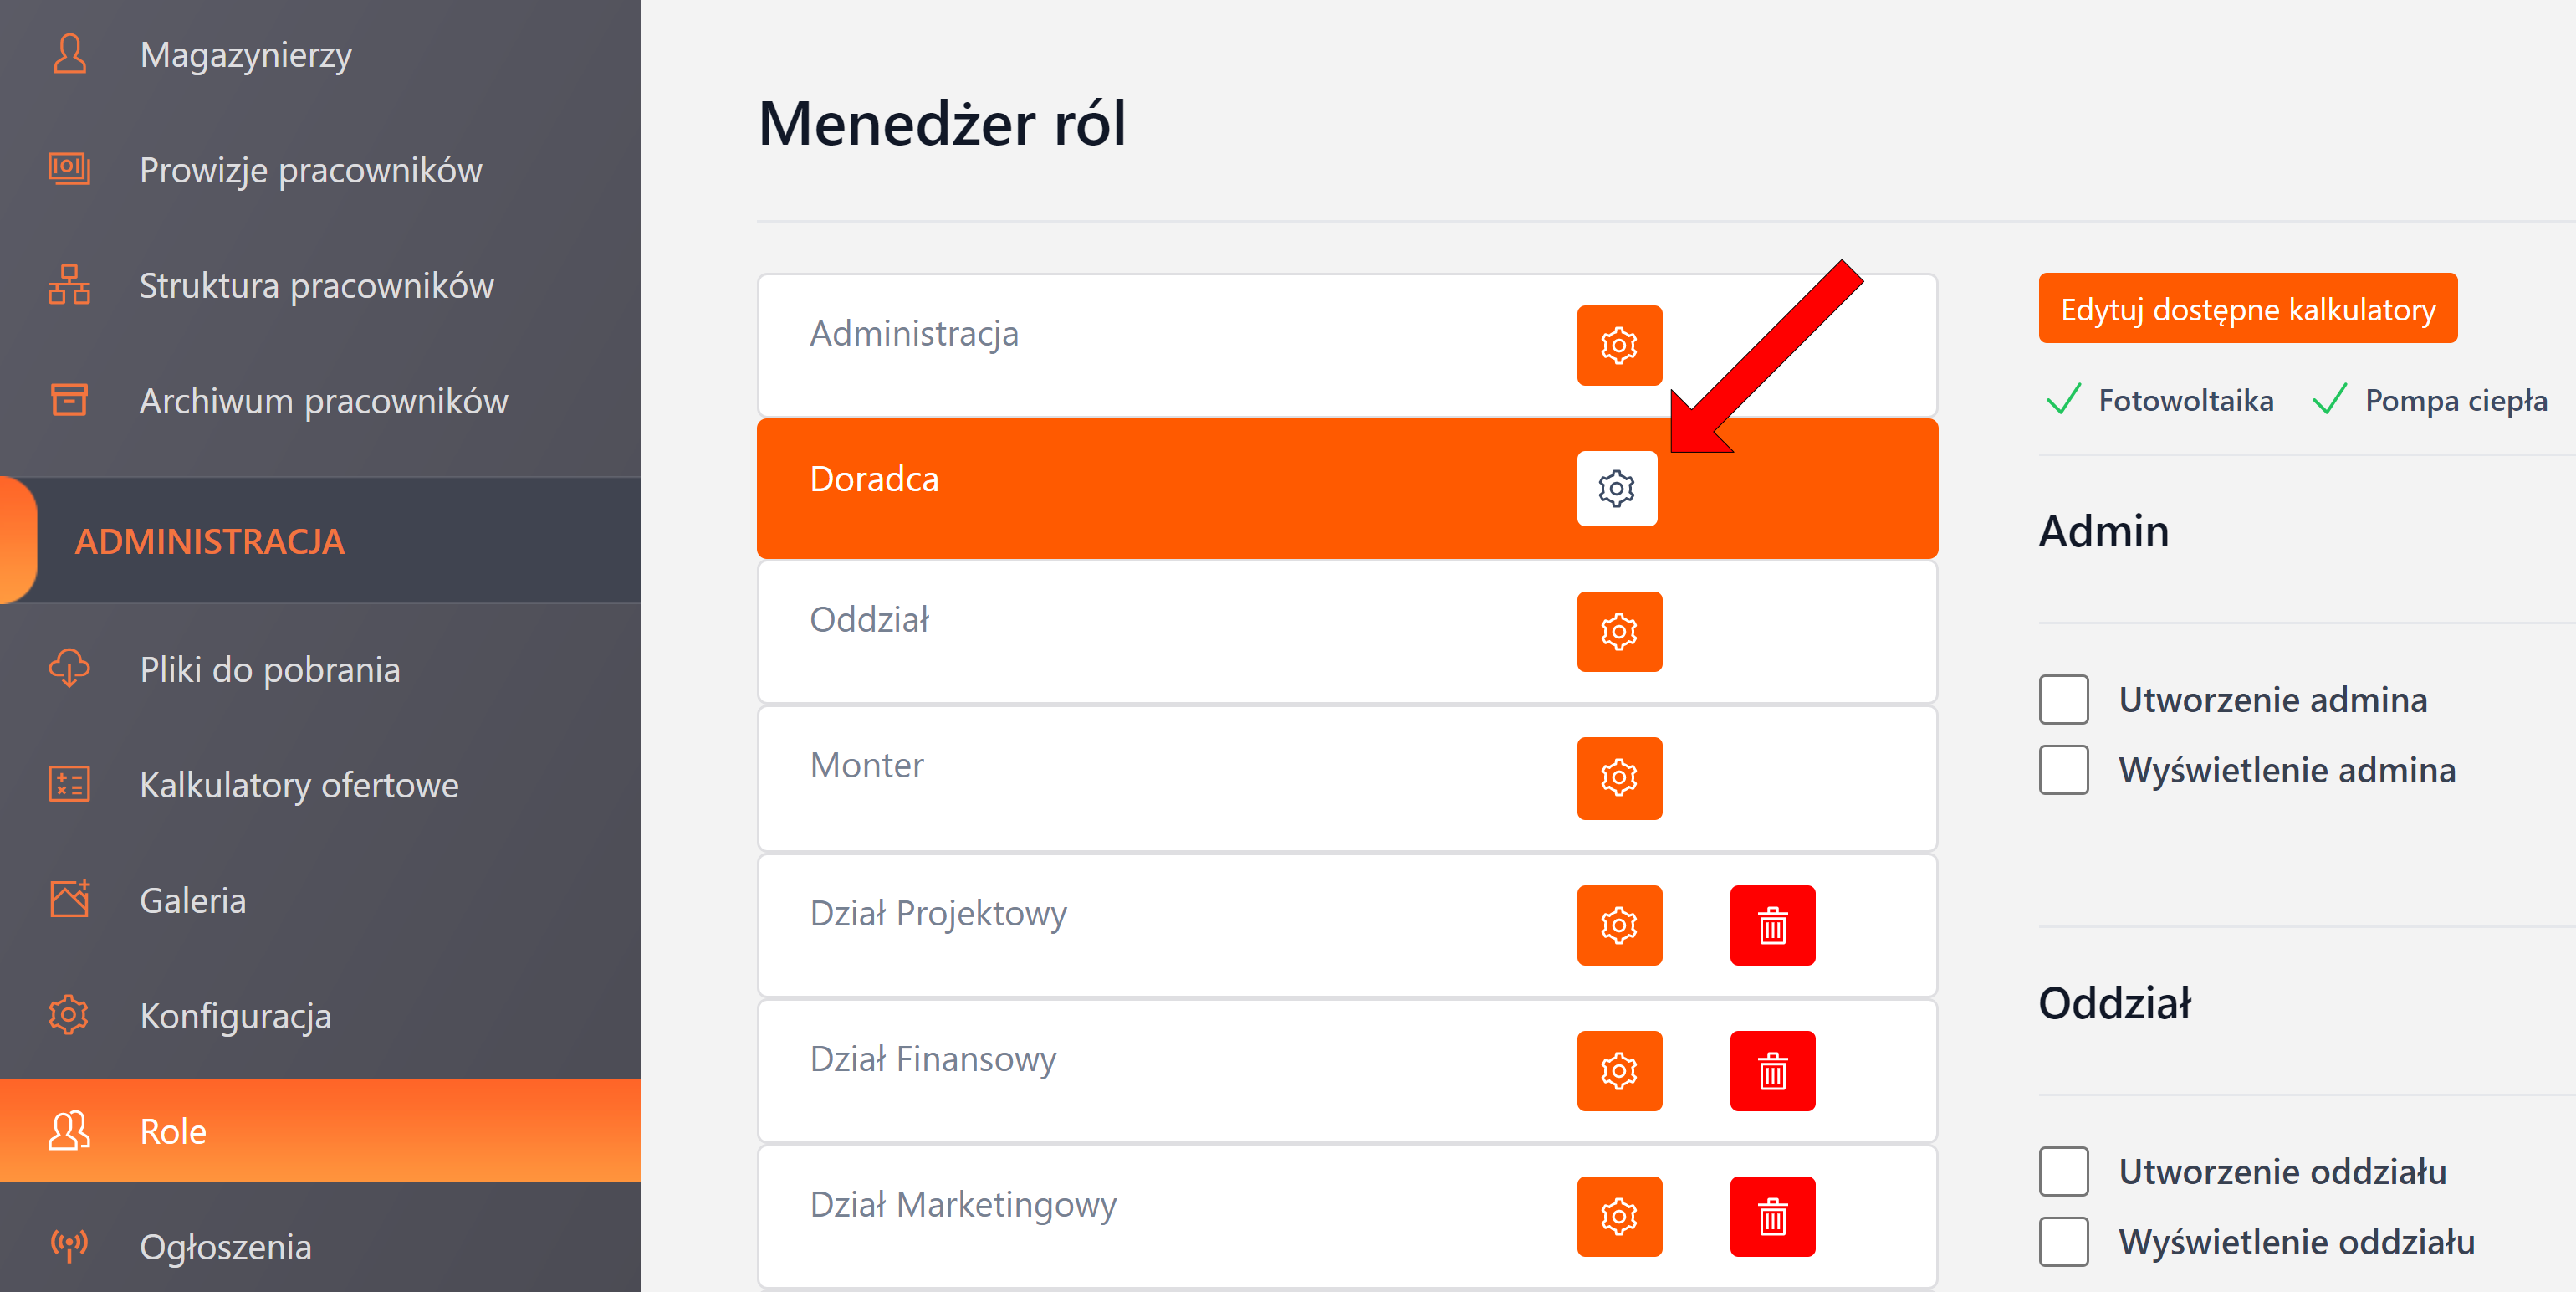Open Kalkulatory ofertowe in the sidebar
2576x1292 pixels.
point(298,785)
